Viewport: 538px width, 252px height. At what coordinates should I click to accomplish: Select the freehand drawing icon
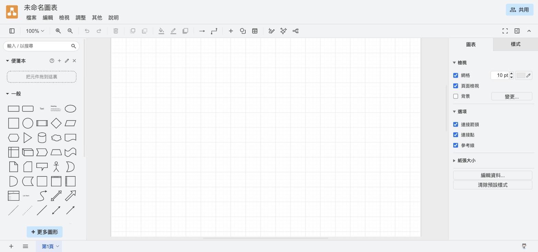[x=272, y=31]
